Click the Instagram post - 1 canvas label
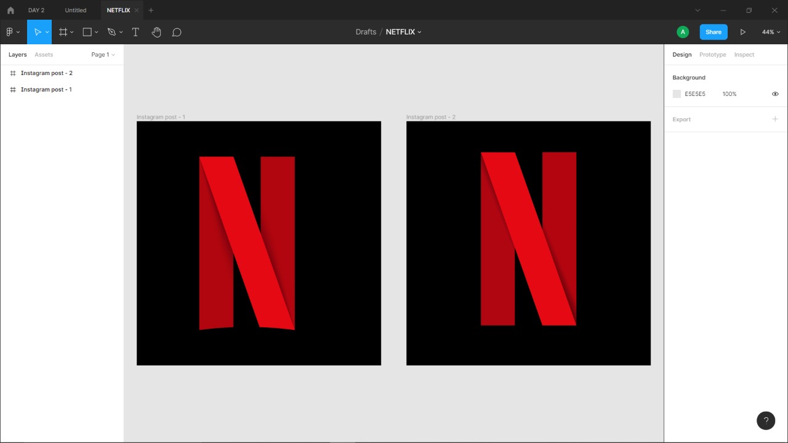Viewport: 788px width, 443px height. pos(161,117)
